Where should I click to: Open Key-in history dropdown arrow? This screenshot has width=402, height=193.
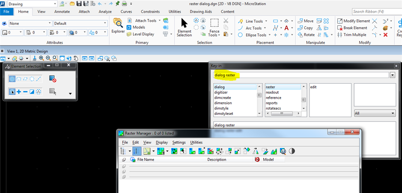click(393, 75)
